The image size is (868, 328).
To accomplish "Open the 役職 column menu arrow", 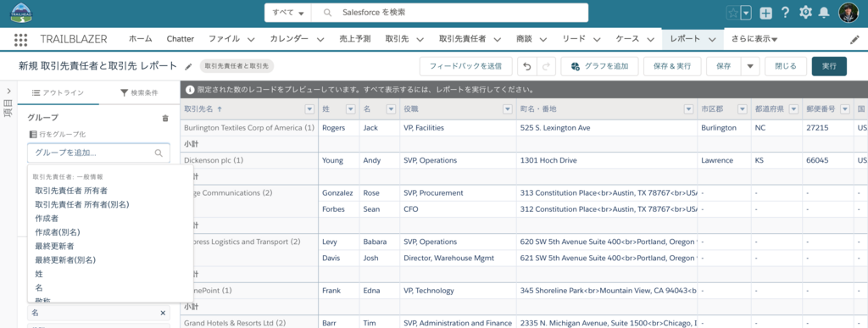I will click(507, 109).
